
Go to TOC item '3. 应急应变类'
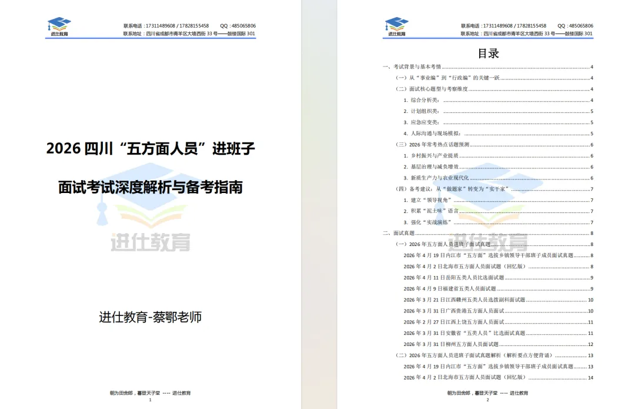coord(498,122)
